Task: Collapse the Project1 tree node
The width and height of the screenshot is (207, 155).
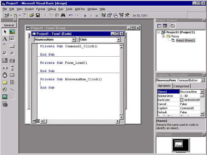Action: (x=159, y=32)
